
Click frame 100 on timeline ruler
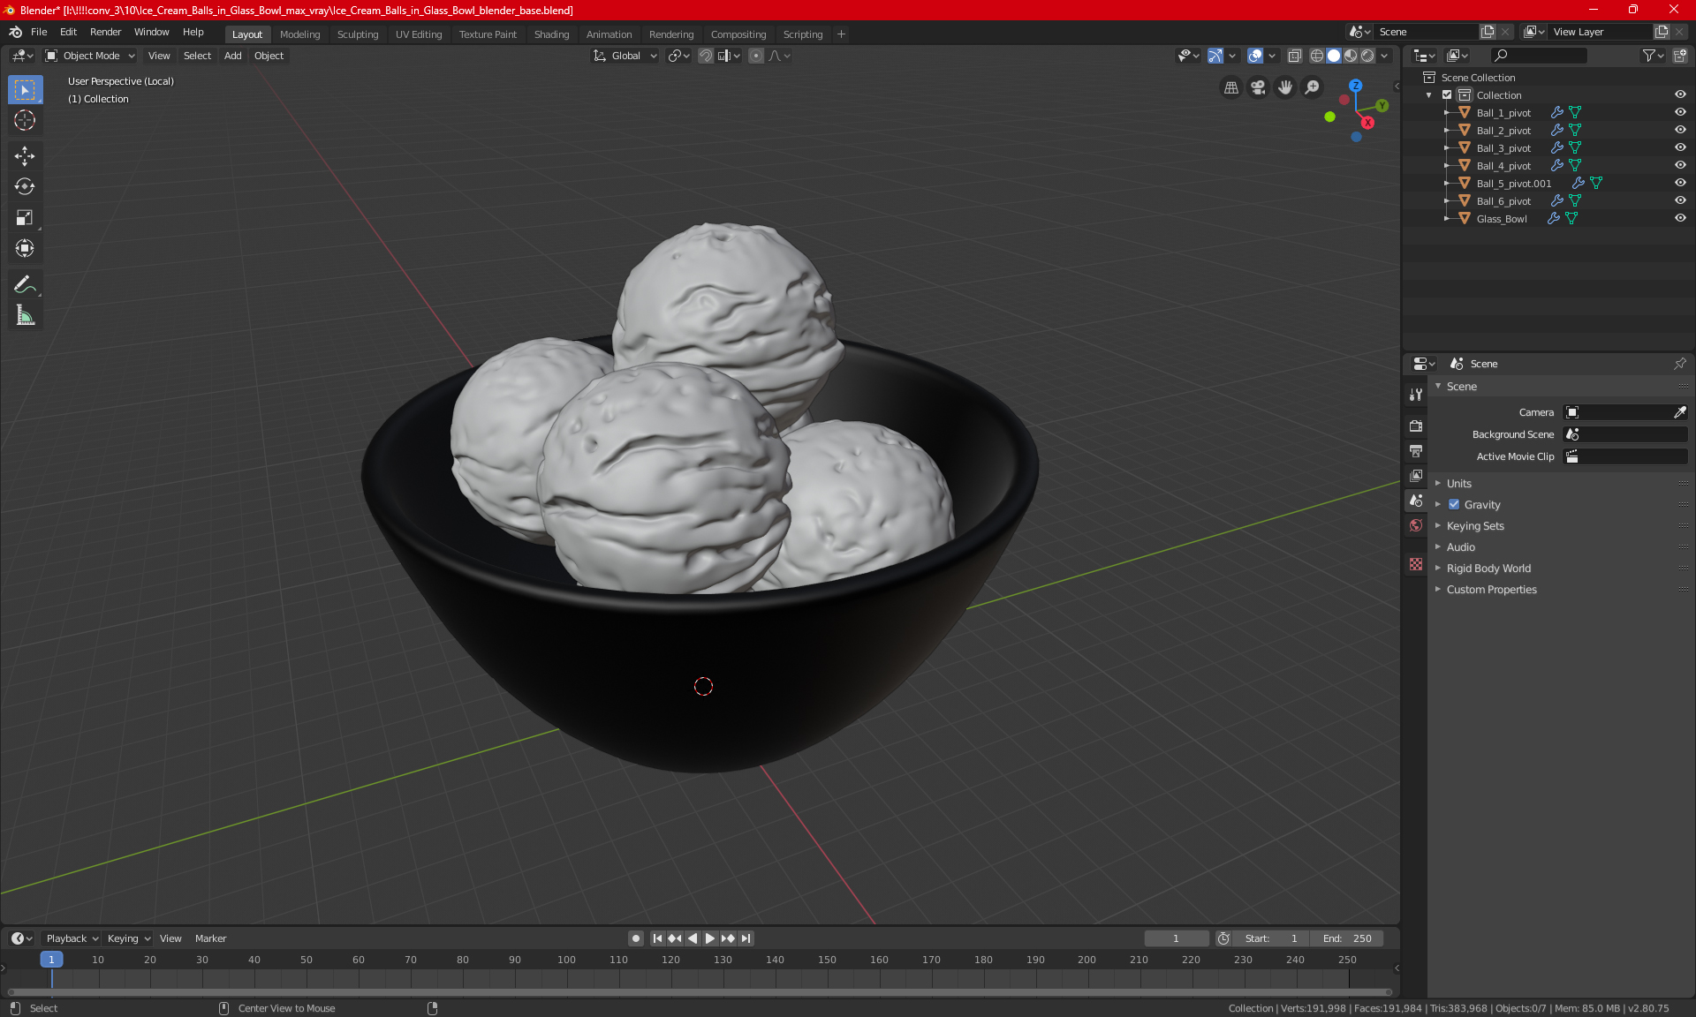tap(566, 960)
